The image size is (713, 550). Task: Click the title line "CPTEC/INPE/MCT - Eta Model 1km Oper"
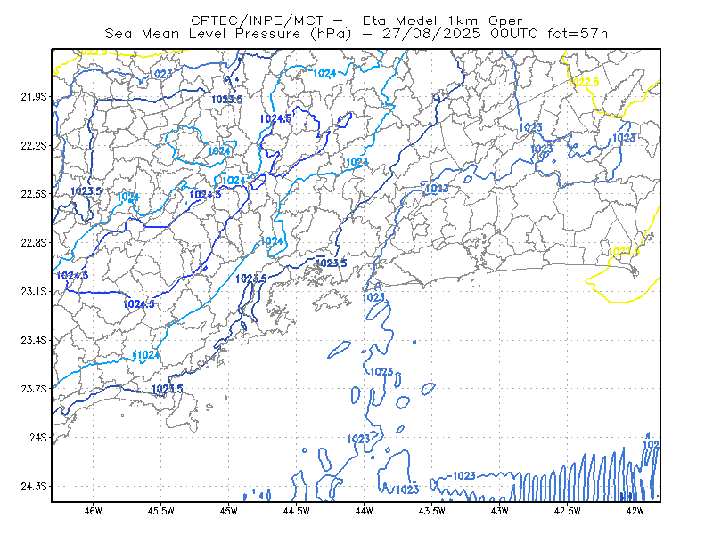pyautogui.click(x=356, y=20)
